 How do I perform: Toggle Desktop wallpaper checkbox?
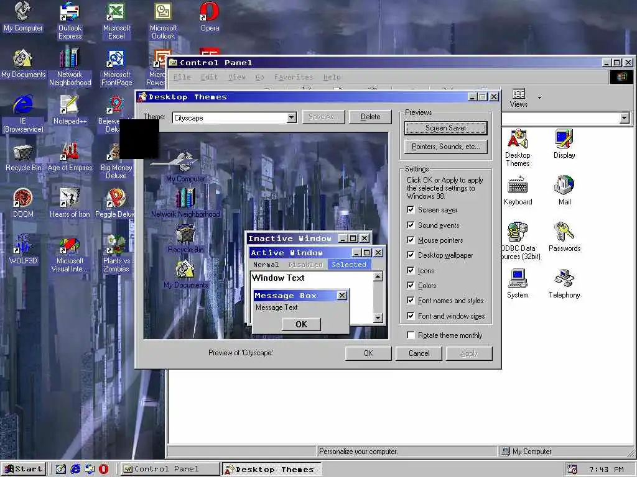point(411,255)
